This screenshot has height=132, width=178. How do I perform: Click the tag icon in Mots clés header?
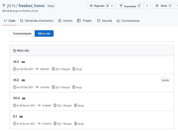click(15, 51)
